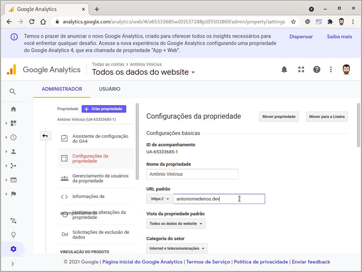This screenshot has height=272, width=362.
Task: Dismiss the banner with Dispensar
Action: point(301,36)
